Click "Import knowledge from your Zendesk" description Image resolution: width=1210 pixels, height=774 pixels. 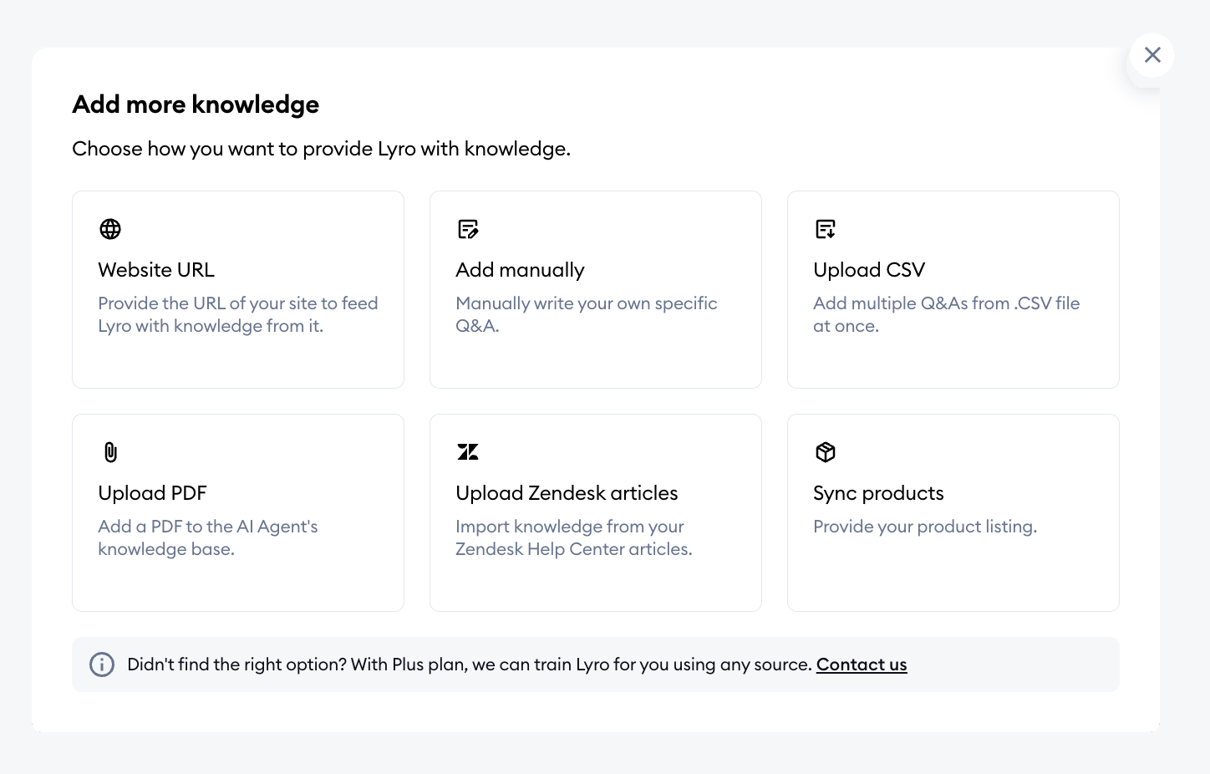click(574, 537)
